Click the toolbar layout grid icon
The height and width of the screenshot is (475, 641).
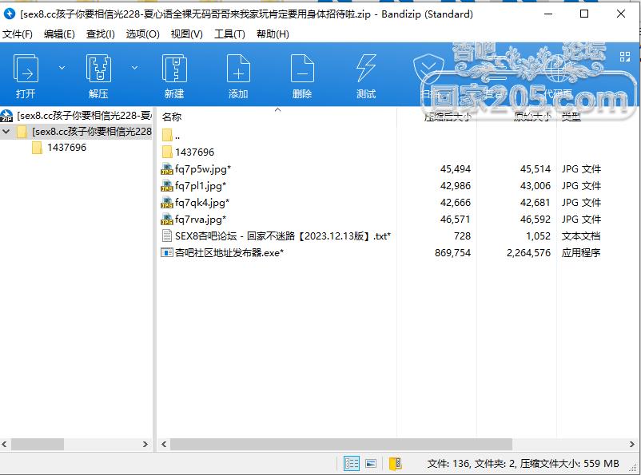click(x=625, y=57)
